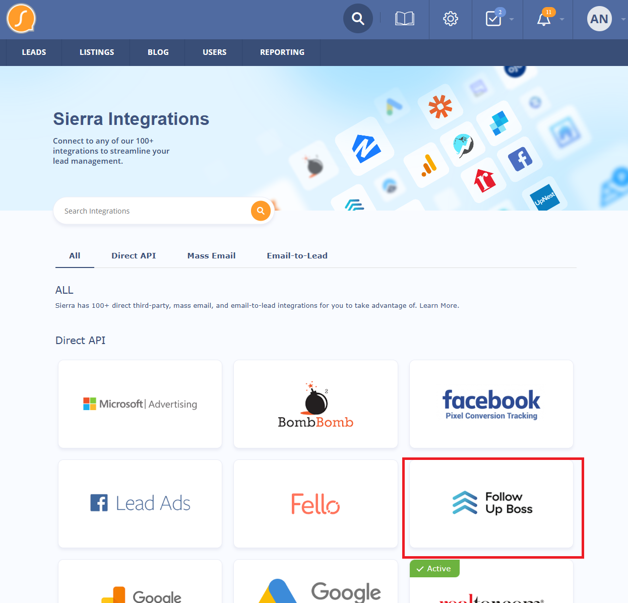Open the global search magnifier icon
Viewport: 628px width, 603px height.
pyautogui.click(x=358, y=19)
